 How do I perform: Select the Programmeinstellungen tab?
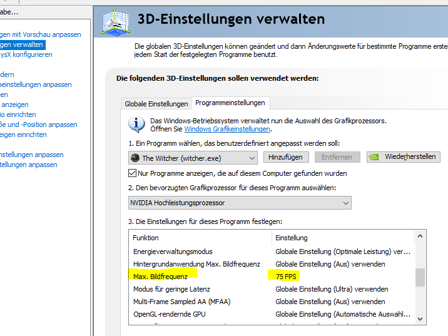[230, 103]
